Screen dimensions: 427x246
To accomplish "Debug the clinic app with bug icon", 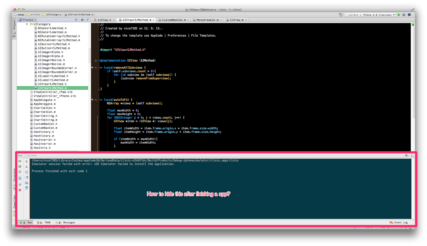I will pyautogui.click(x=404, y=15).
